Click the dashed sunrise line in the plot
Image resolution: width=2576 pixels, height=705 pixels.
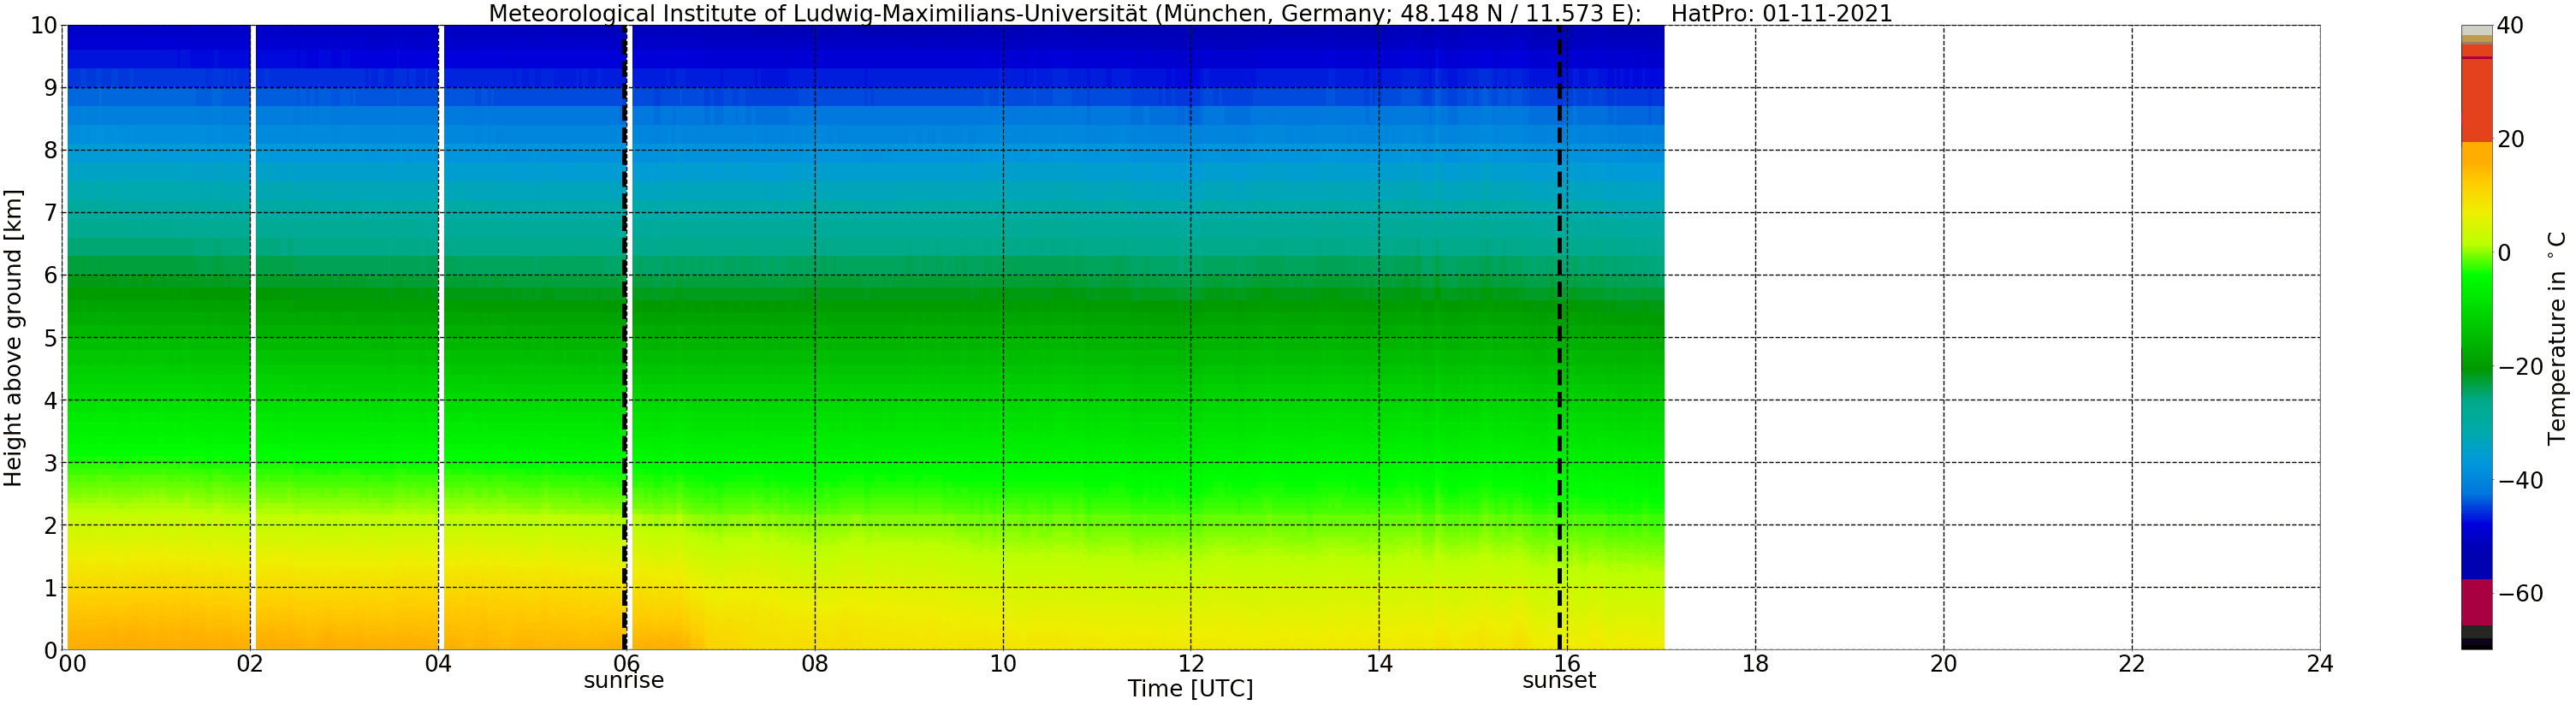[625, 337]
